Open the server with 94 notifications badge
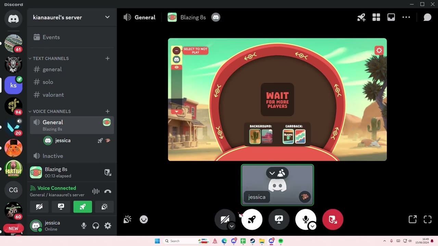 [13, 106]
